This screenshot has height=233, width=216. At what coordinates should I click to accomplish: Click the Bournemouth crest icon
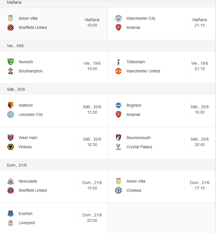pos(118,138)
